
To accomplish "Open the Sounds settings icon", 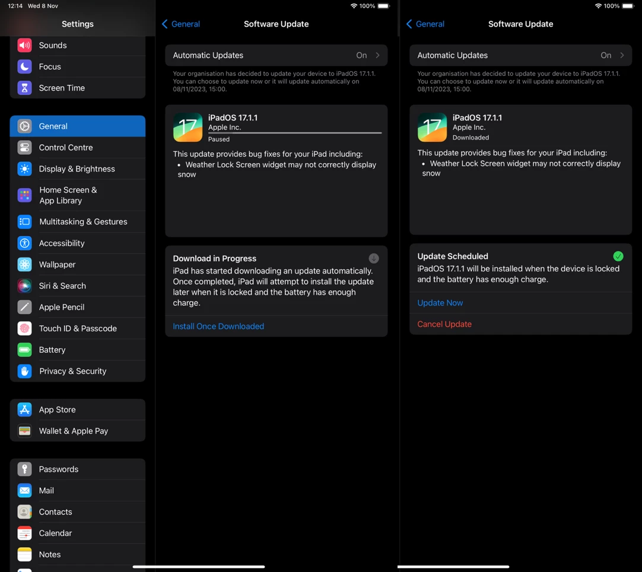I will pos(24,45).
